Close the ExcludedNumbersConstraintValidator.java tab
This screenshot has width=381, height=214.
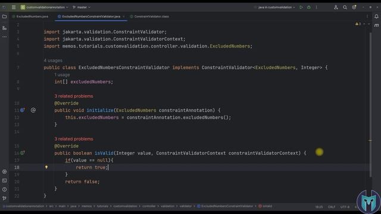pos(124,17)
